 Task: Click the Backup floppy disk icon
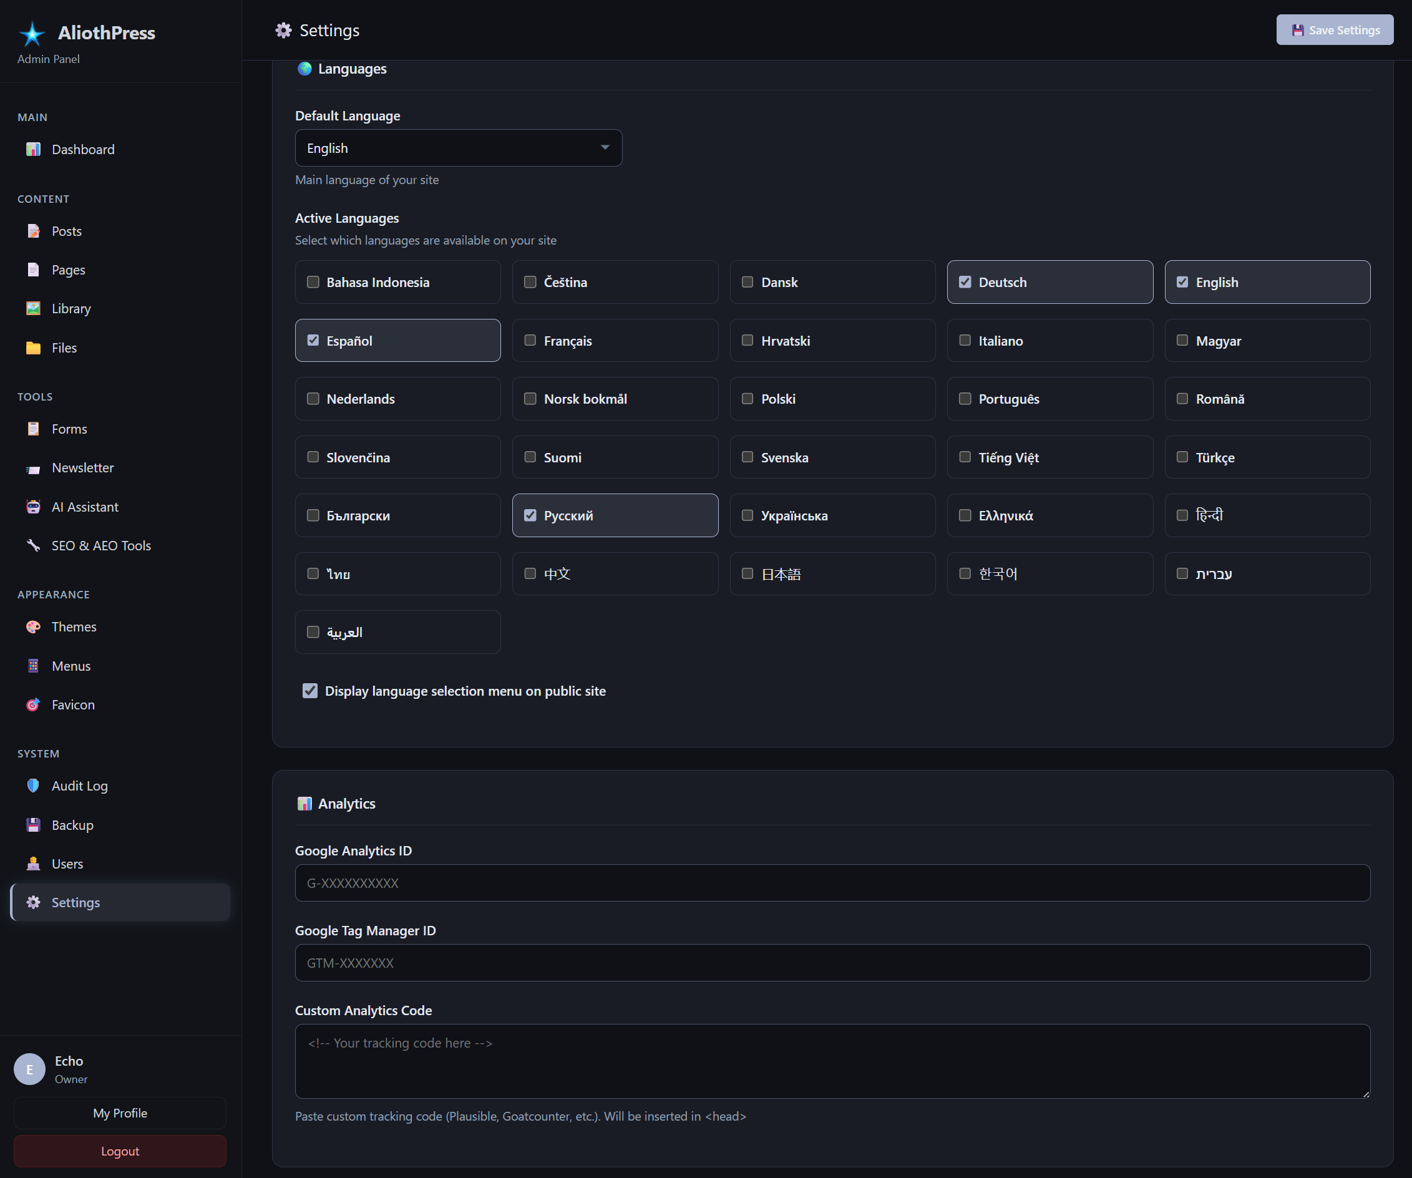point(33,825)
